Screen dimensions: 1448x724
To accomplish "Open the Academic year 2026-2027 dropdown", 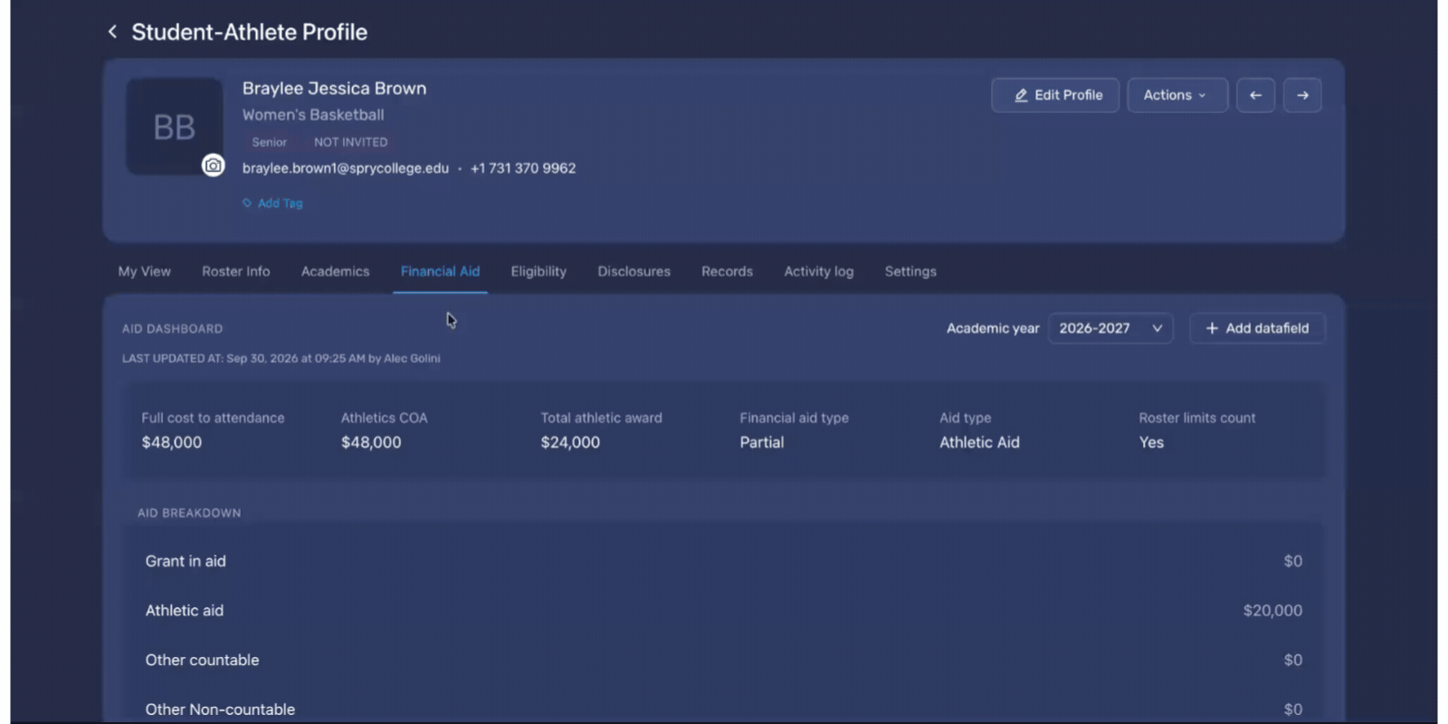I will click(x=1110, y=329).
